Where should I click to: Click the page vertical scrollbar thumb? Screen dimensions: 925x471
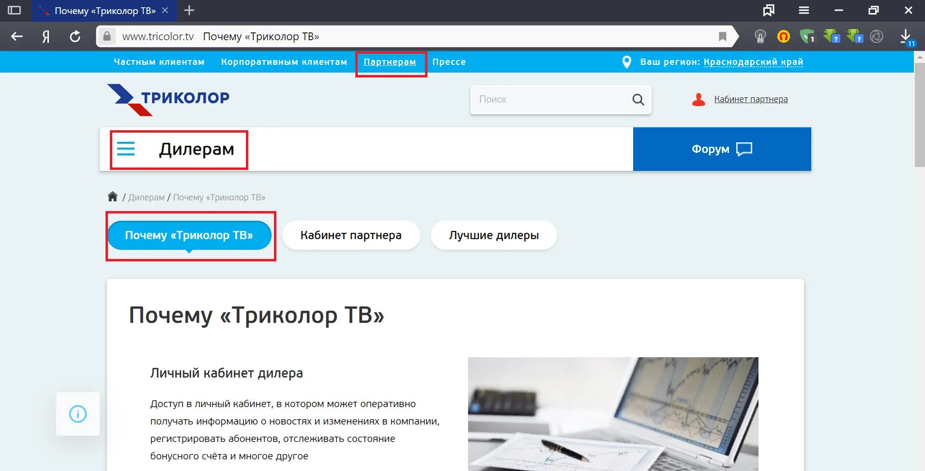920,115
